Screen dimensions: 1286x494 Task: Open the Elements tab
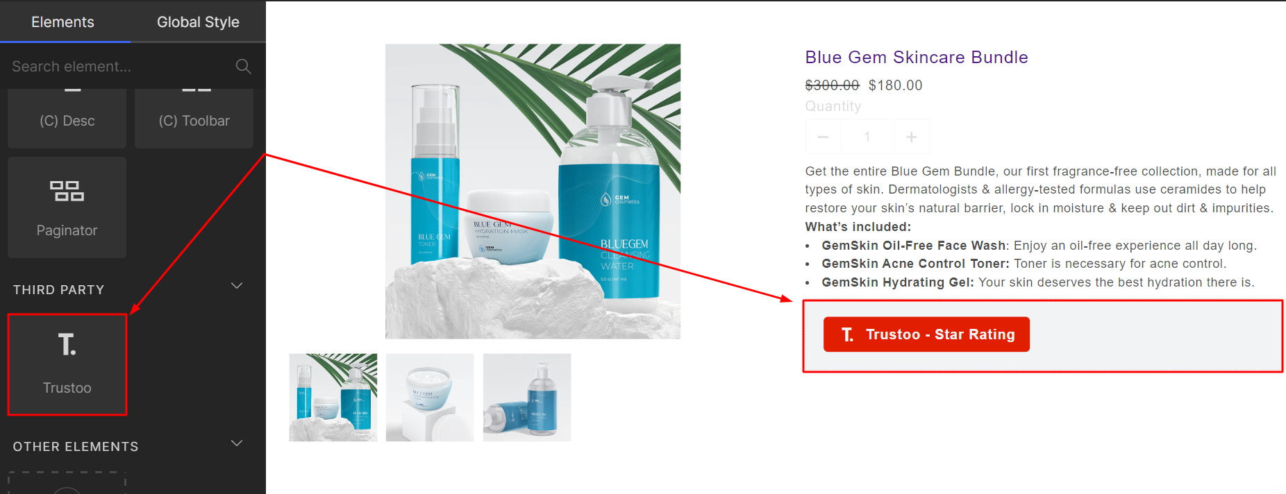point(62,22)
